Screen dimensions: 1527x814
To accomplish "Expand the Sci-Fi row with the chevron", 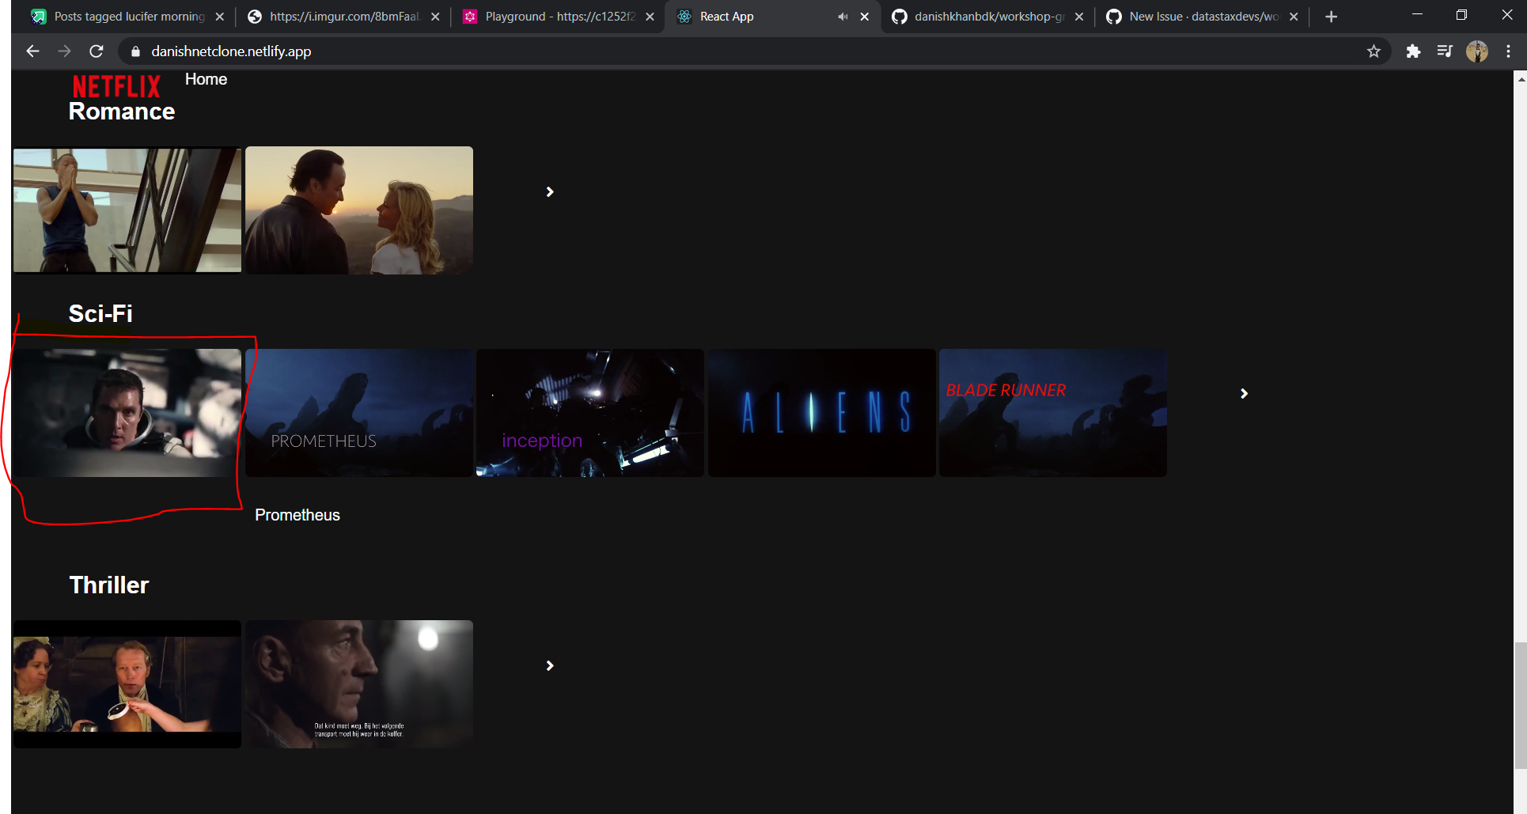I will click(1245, 393).
